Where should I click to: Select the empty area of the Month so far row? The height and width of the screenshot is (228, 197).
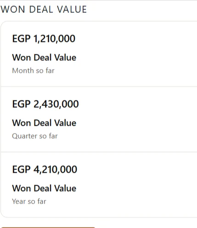pyautogui.click(x=136, y=54)
